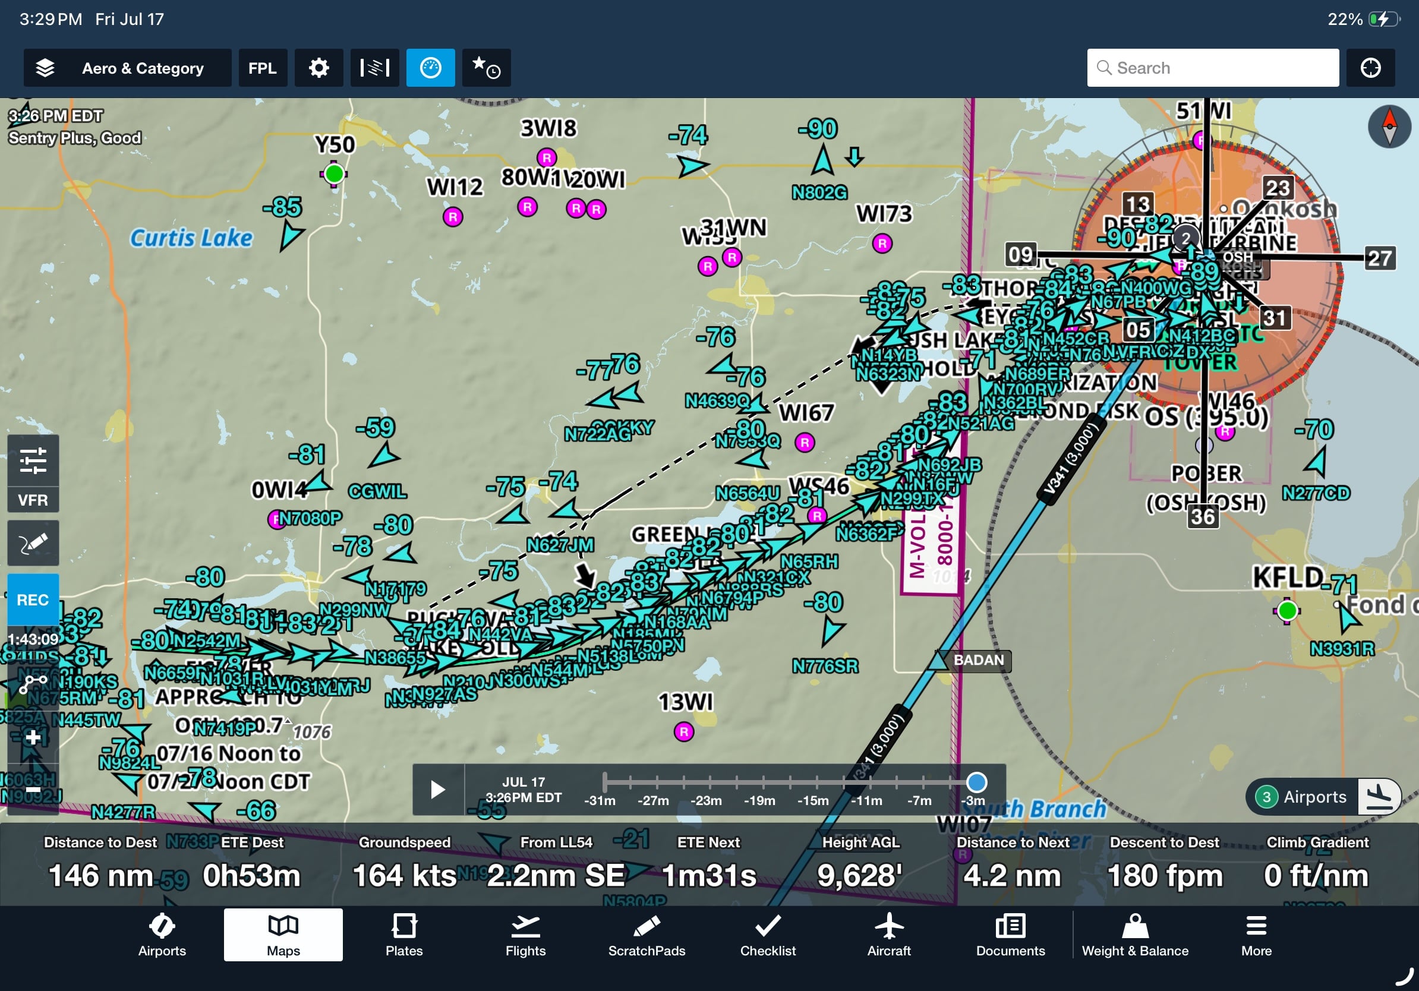
Task: Tap the BADAN waypoint label
Action: pos(979,660)
